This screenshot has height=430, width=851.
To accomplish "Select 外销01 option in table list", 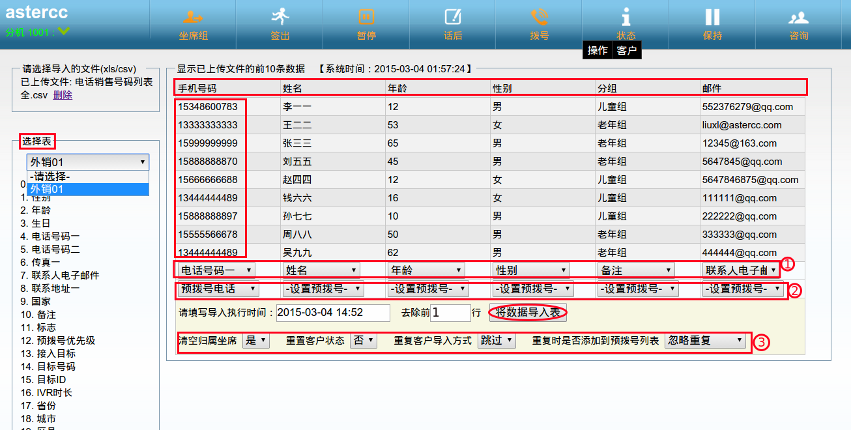I will pyautogui.click(x=88, y=189).
